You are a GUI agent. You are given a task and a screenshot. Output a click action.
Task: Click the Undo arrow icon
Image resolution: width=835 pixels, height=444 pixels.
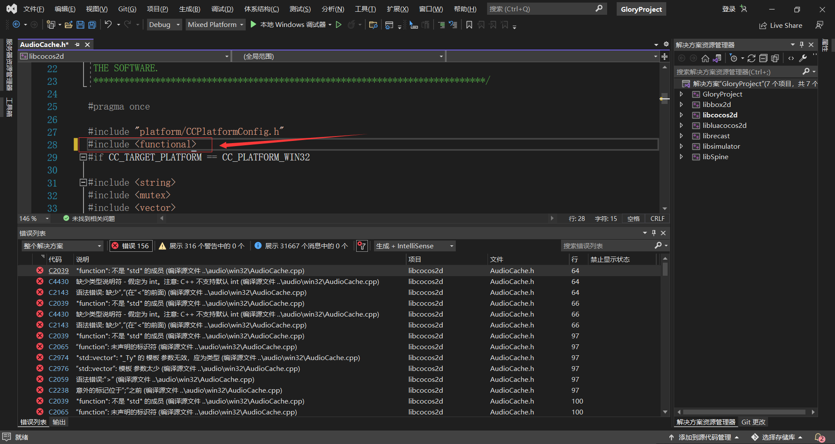click(x=108, y=25)
